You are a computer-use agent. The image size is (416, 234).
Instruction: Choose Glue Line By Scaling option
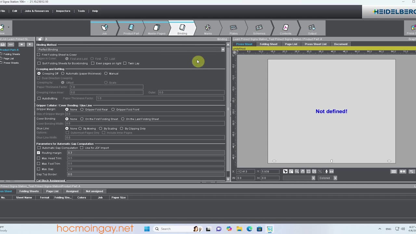pyautogui.click(x=100, y=128)
